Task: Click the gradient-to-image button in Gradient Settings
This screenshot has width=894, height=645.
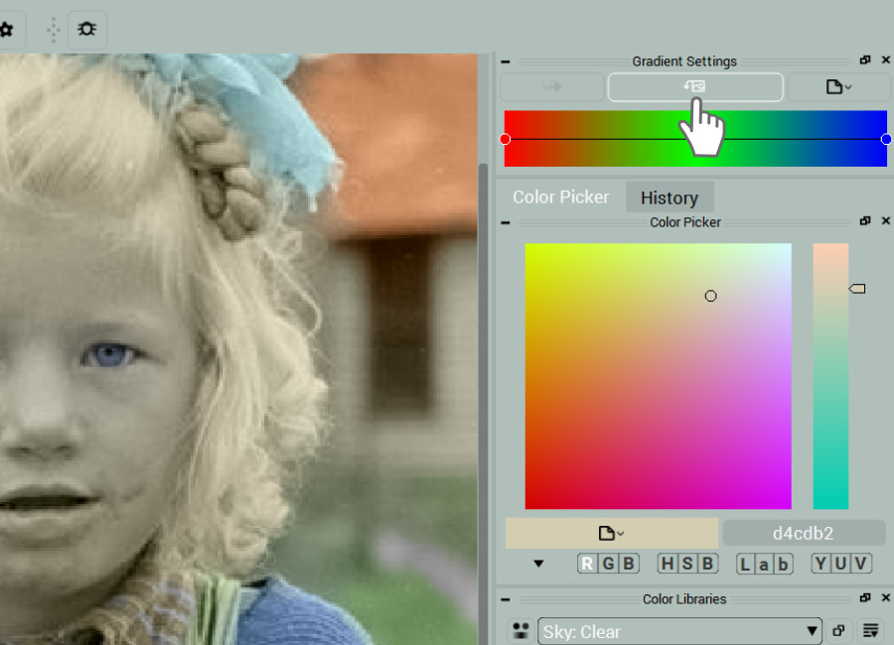Action: (x=695, y=86)
